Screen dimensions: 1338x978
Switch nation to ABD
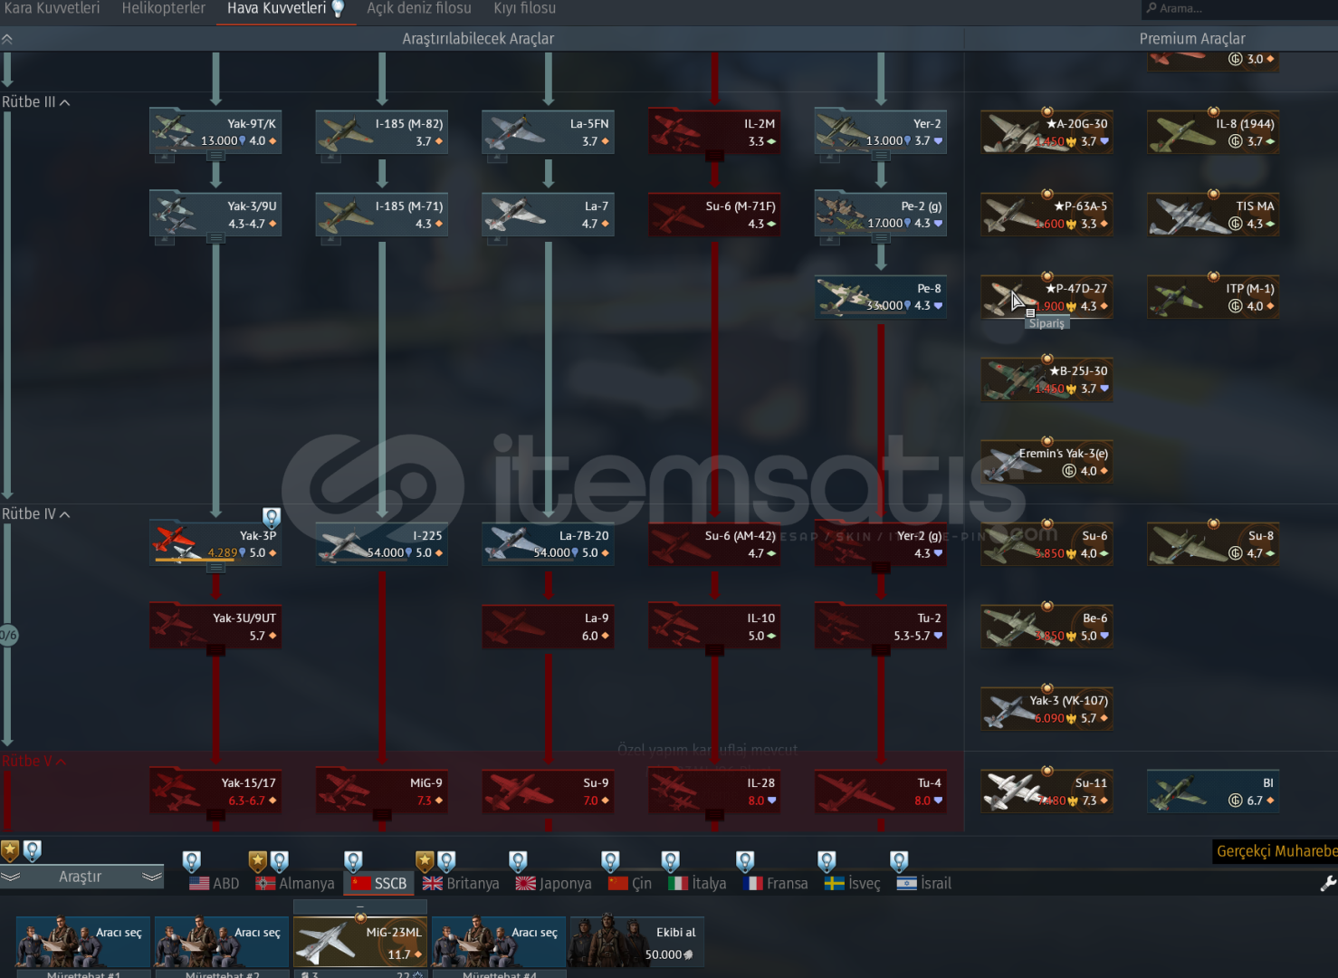point(215,883)
